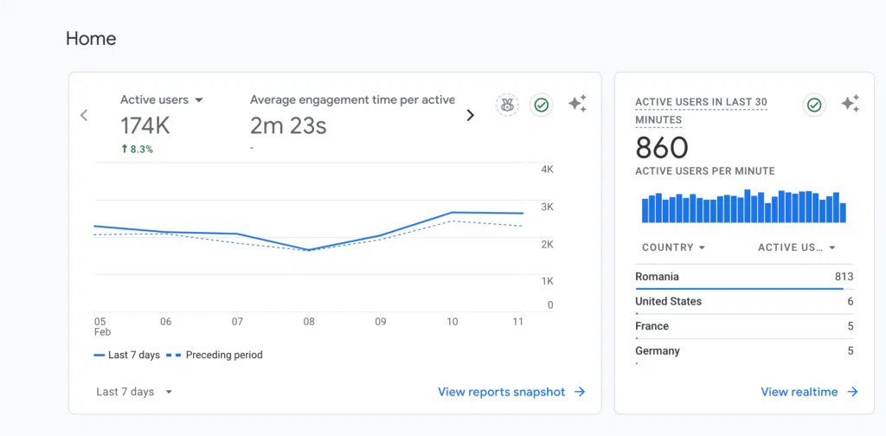
Task: Click the ACTIVE USERS PER MINUTE label
Action: tap(705, 171)
